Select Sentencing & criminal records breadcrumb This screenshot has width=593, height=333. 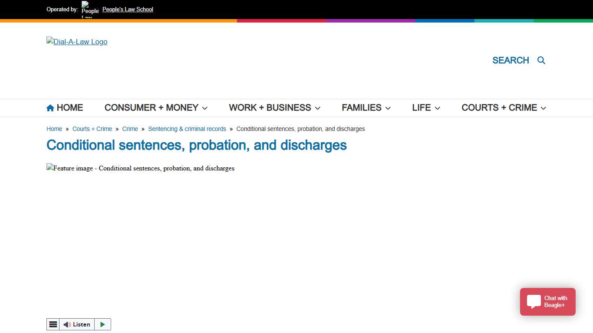[187, 129]
